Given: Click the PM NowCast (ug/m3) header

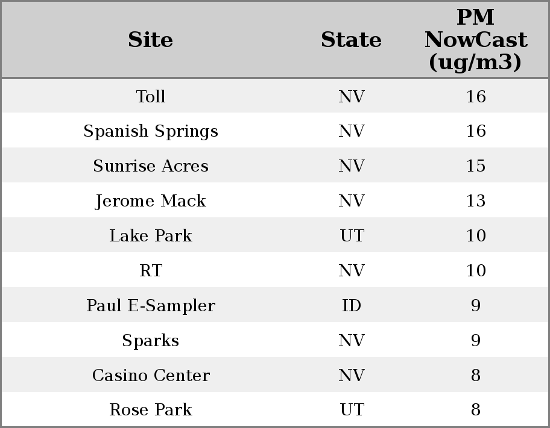Looking at the screenshot, I should pos(475,40).
